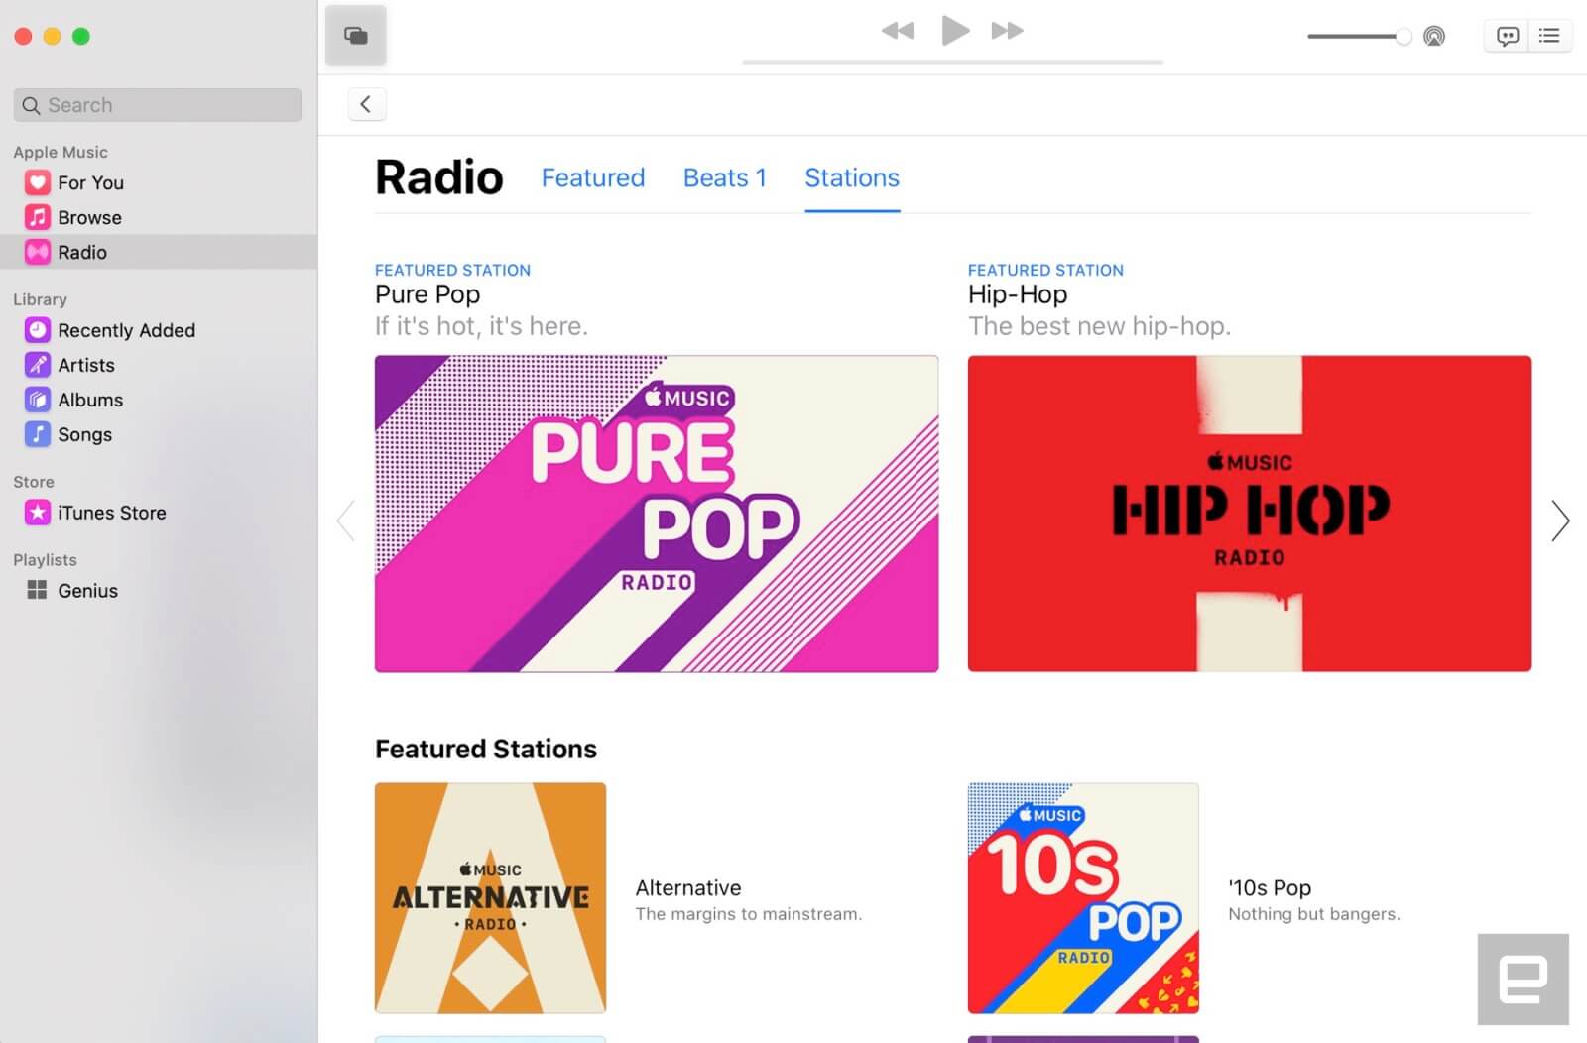Open For You in sidebar
Viewport: 1587px width, 1043px height.
(x=90, y=182)
